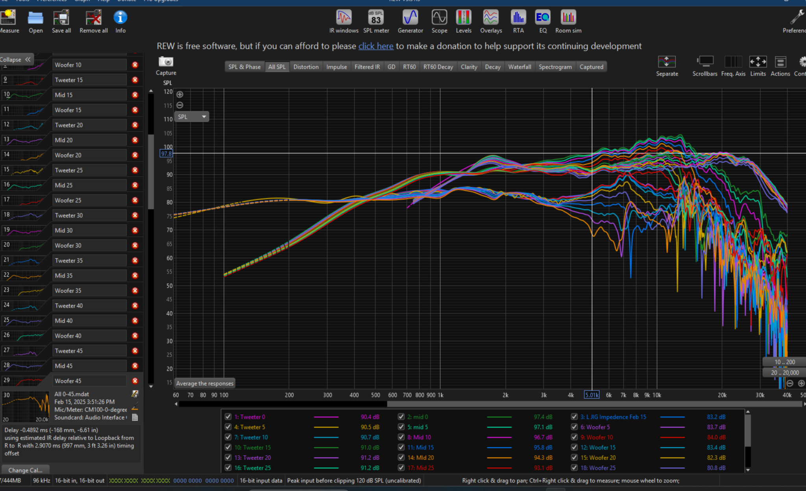This screenshot has width=806, height=491.
Task: Click the Woofer 10 red line swatch
Action: click(x=672, y=437)
